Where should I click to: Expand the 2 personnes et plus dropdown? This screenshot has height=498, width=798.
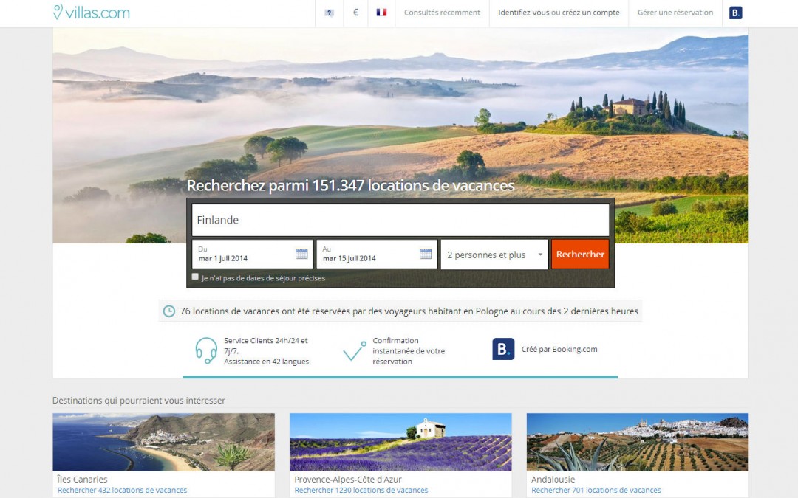click(x=494, y=255)
